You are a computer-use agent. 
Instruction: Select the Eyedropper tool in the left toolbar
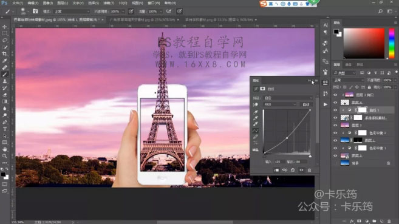[5, 61]
